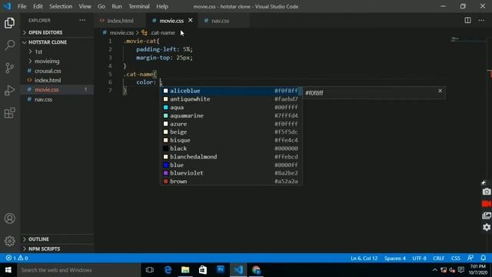
Task: Click Ln 6, Col 12 status entry
Action: [x=364, y=259]
